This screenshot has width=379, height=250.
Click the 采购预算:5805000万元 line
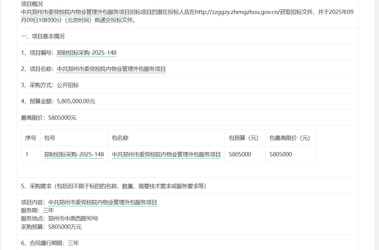(x=51, y=227)
